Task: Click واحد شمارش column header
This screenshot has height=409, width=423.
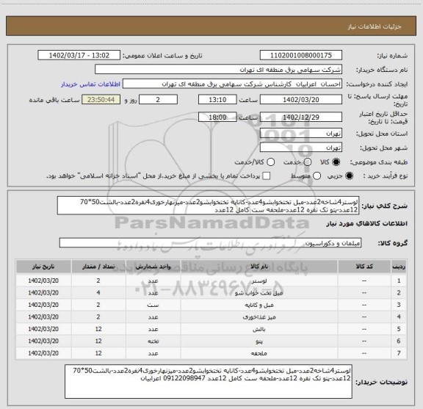Action: (x=153, y=267)
